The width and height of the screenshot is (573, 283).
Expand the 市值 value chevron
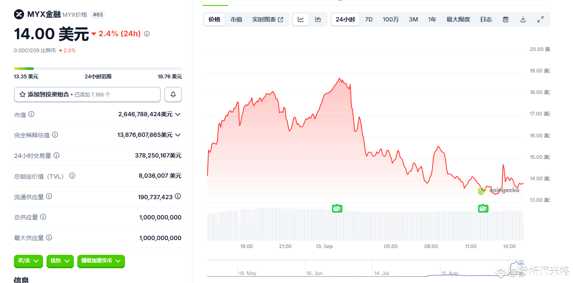coord(178,115)
